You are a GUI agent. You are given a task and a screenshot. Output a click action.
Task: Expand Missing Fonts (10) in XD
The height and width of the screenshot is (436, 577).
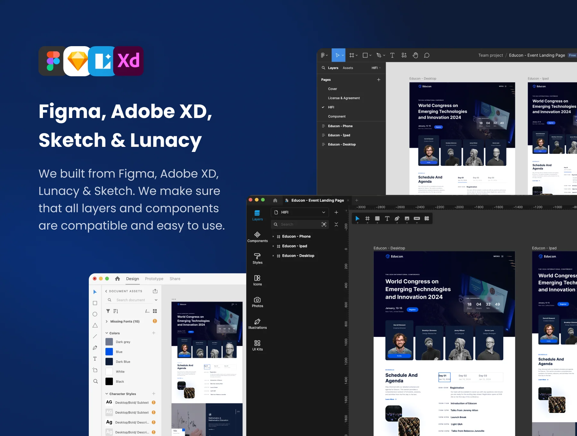pos(106,322)
